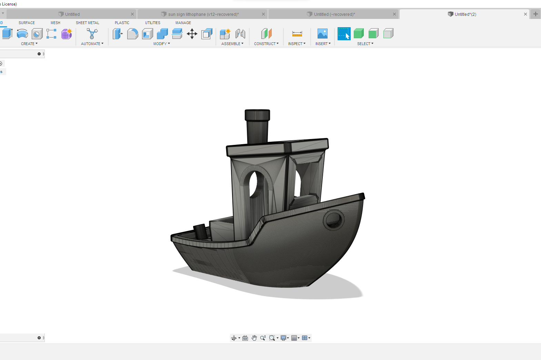Expand the comments panel with plus button
Screen dimensions: 541x360
[39, 338]
